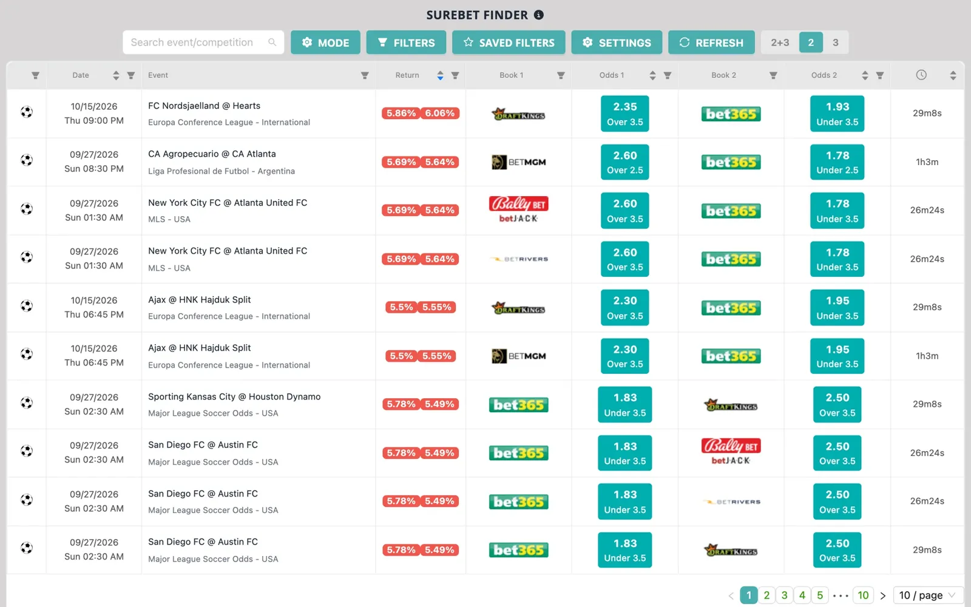Open the 10 / page size dropdown
The height and width of the screenshot is (607, 971).
[927, 595]
